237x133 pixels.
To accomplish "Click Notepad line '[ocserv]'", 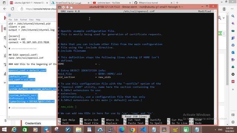I will (x=14, y=36).
